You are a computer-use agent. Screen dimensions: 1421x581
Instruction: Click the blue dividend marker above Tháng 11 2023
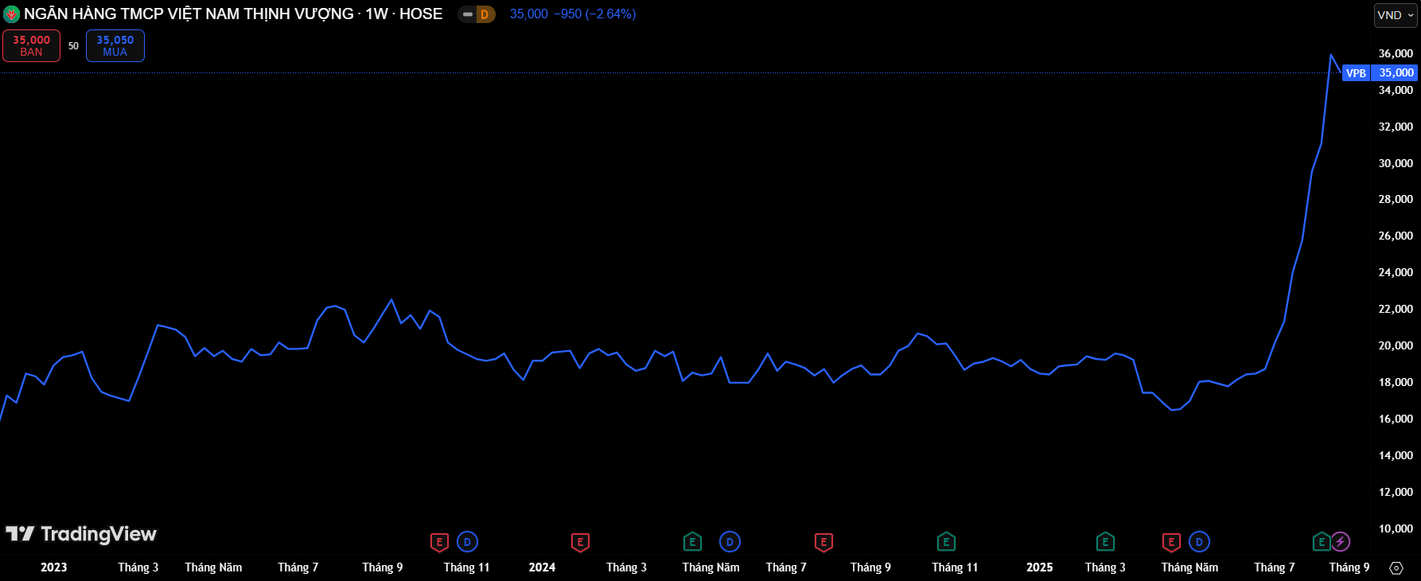[467, 542]
